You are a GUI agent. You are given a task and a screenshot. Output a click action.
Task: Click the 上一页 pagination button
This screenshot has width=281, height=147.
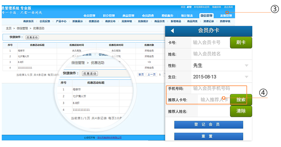tap(152, 74)
